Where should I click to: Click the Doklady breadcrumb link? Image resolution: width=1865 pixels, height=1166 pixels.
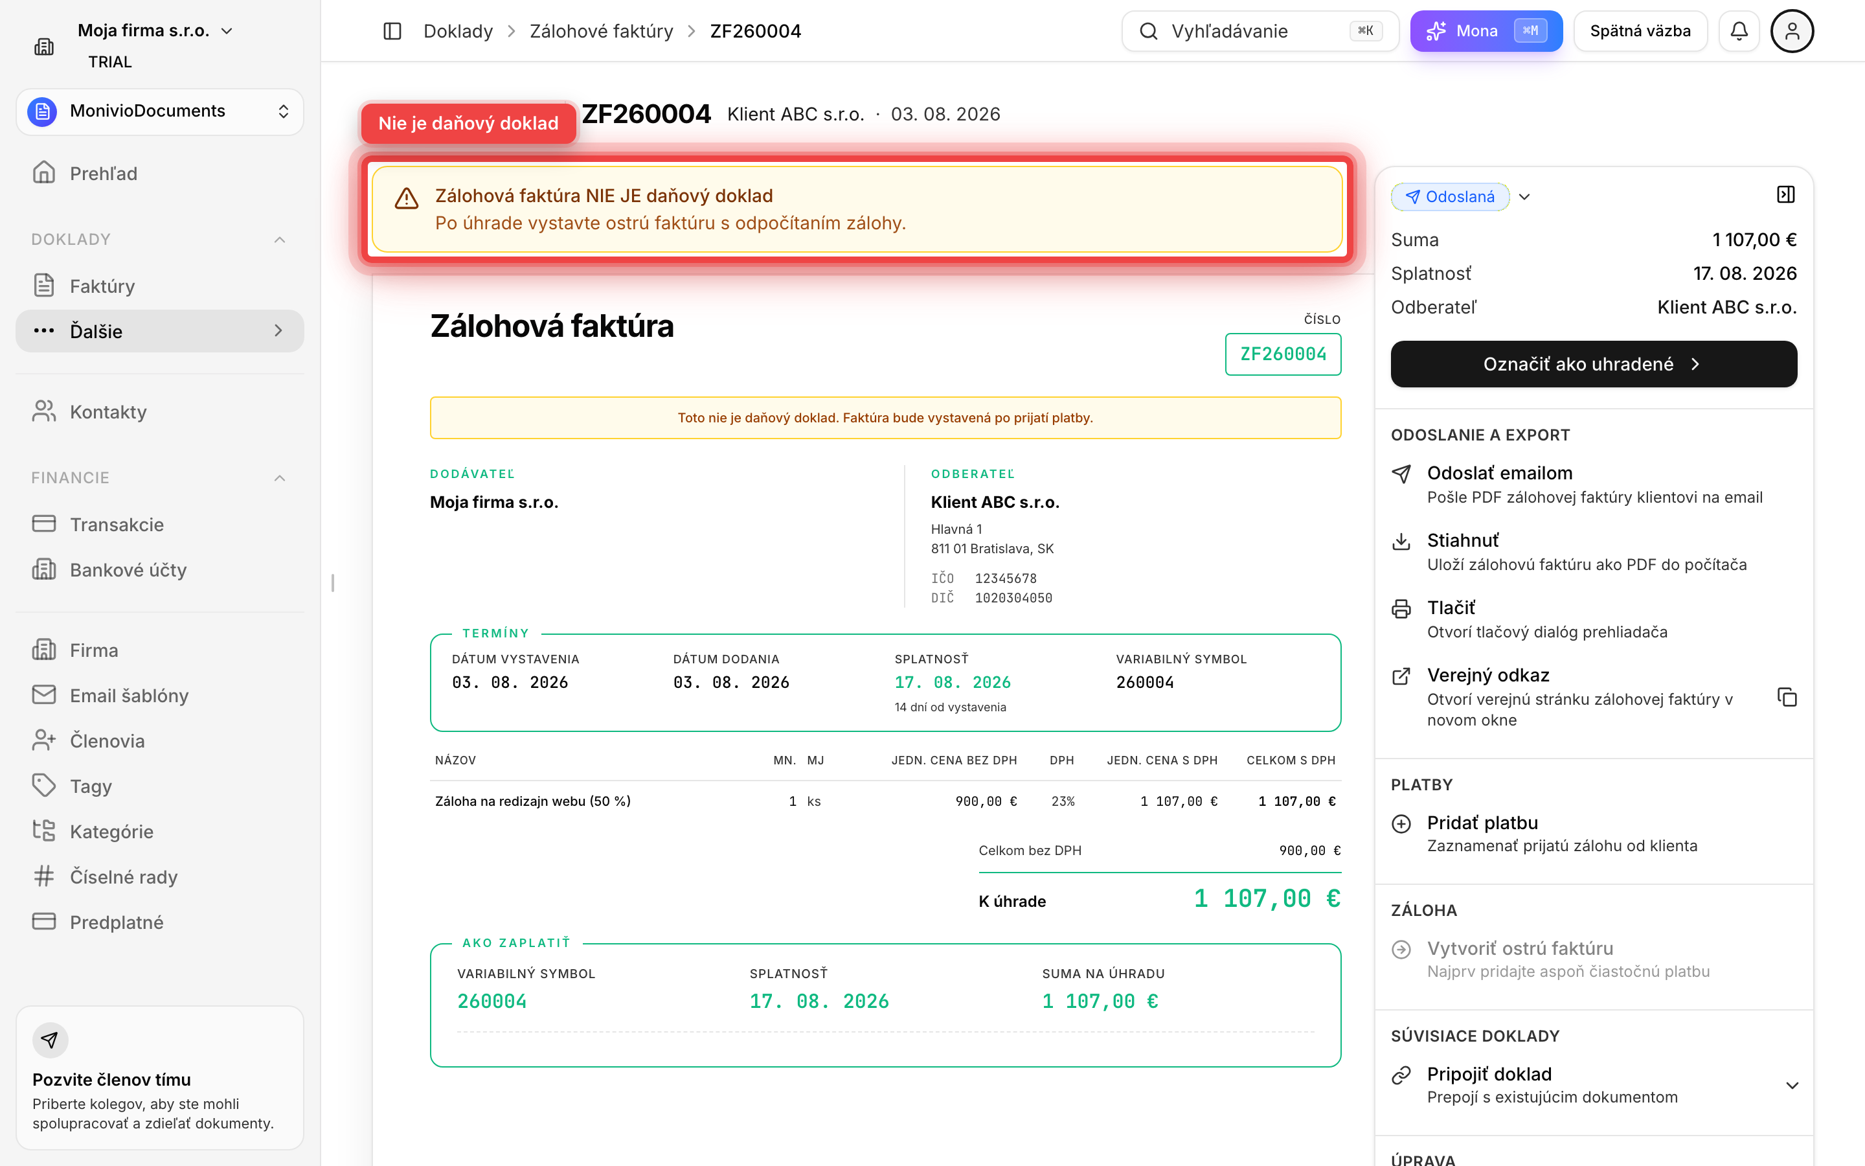pos(458,31)
